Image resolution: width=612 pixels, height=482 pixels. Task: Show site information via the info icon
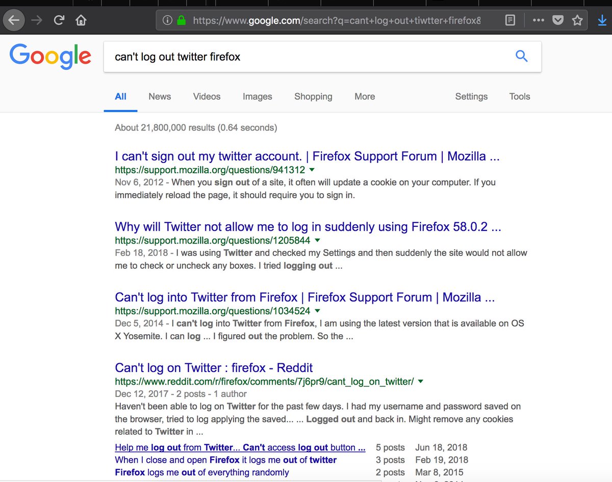(167, 20)
